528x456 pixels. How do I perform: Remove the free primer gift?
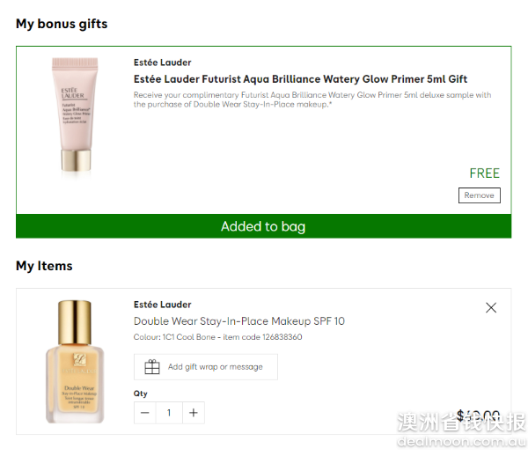(480, 195)
